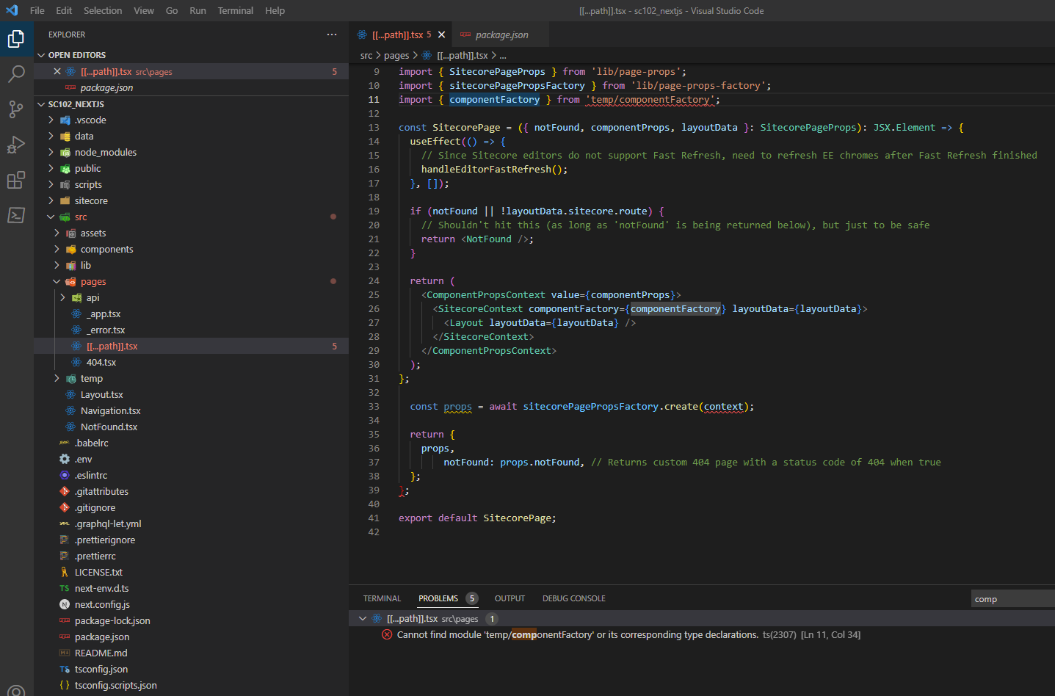Collapse the src folder
The image size is (1055, 696).
coord(191,217)
